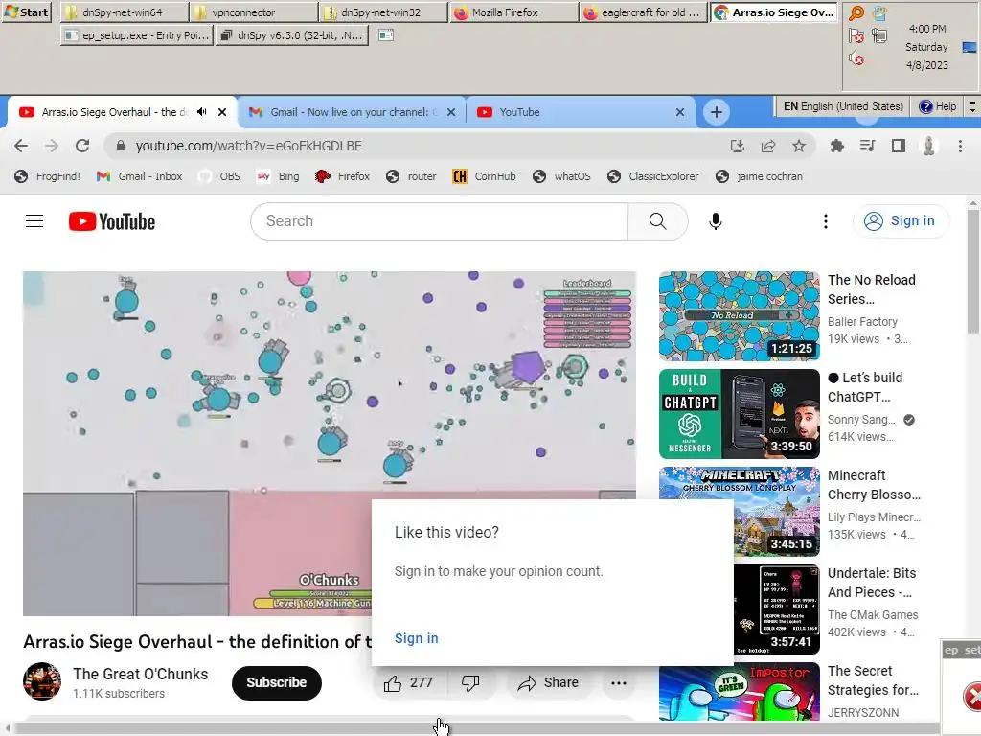This screenshot has width=981, height=736.
Task: Dislike the video with thumbs-down
Action: click(470, 682)
